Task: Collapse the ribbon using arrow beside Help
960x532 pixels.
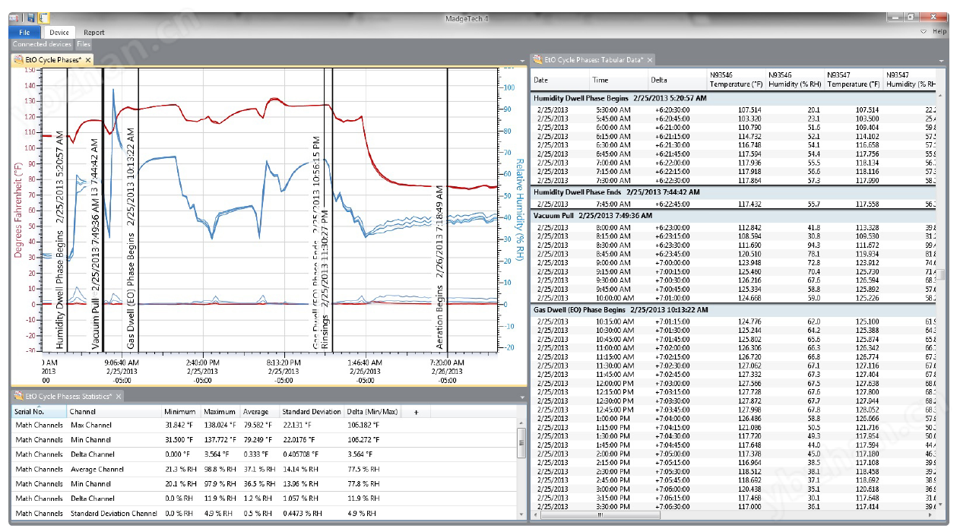Action: click(x=924, y=32)
